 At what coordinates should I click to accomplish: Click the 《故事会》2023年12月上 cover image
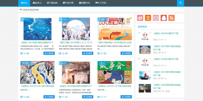point(37,72)
